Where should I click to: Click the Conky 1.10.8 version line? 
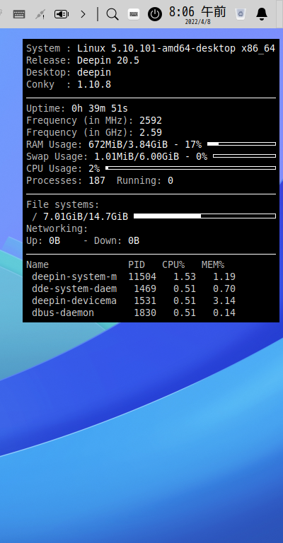coord(69,85)
